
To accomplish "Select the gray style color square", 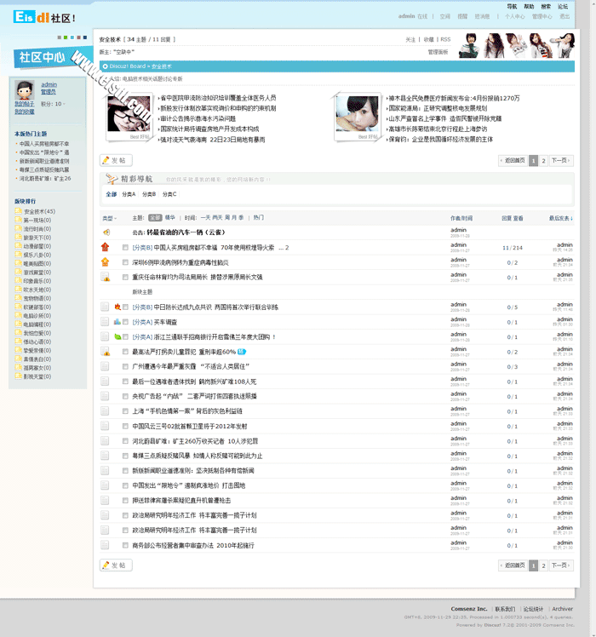I will (60, 37).
